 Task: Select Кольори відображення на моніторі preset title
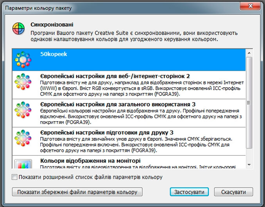click(90, 161)
